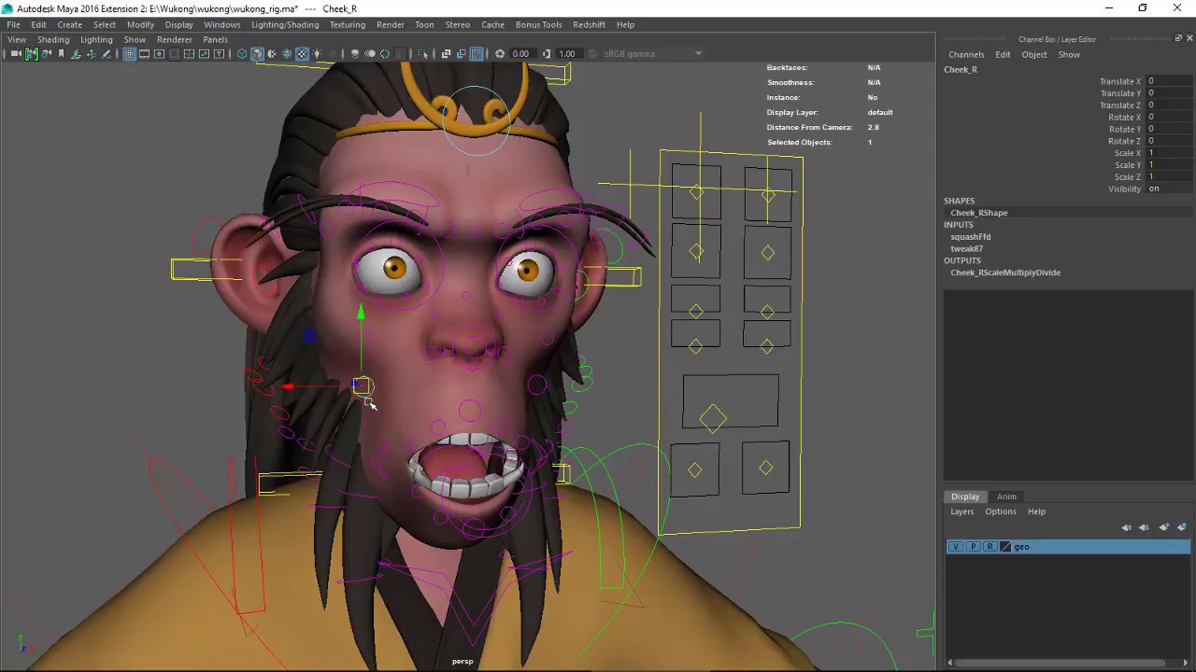
Task: Click the Select Camera icon in panel toolbar
Action: pos(16,54)
